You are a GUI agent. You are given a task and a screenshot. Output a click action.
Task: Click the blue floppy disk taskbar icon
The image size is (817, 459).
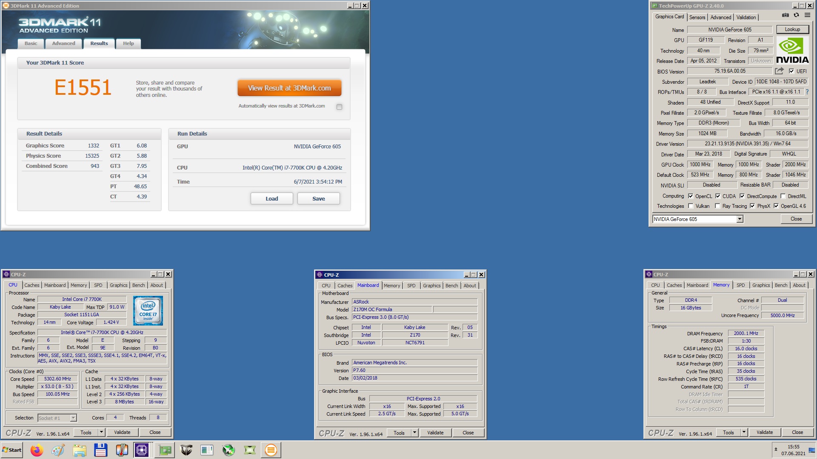(x=100, y=450)
